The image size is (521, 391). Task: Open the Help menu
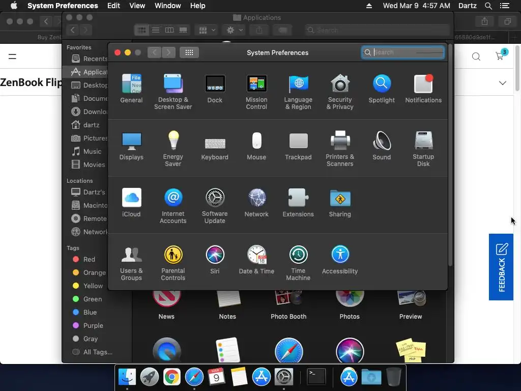pos(198,6)
